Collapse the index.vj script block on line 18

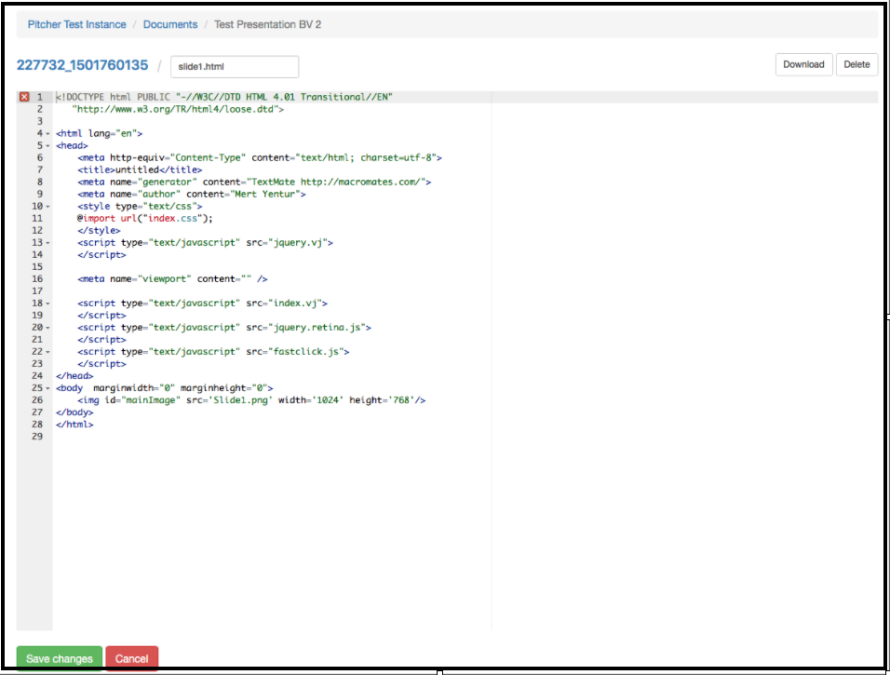click(47, 303)
